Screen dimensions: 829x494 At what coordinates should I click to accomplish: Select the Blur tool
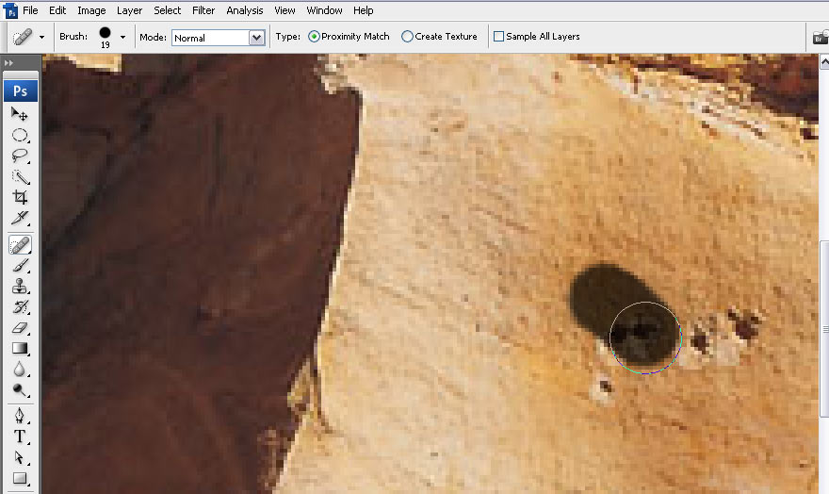tap(20, 369)
